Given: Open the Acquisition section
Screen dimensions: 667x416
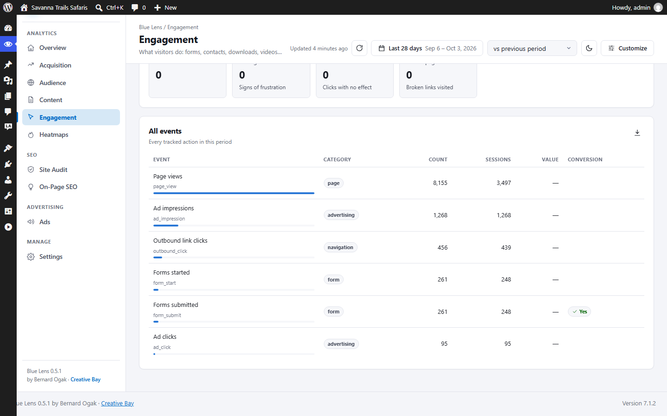Looking at the screenshot, I should (71, 65).
